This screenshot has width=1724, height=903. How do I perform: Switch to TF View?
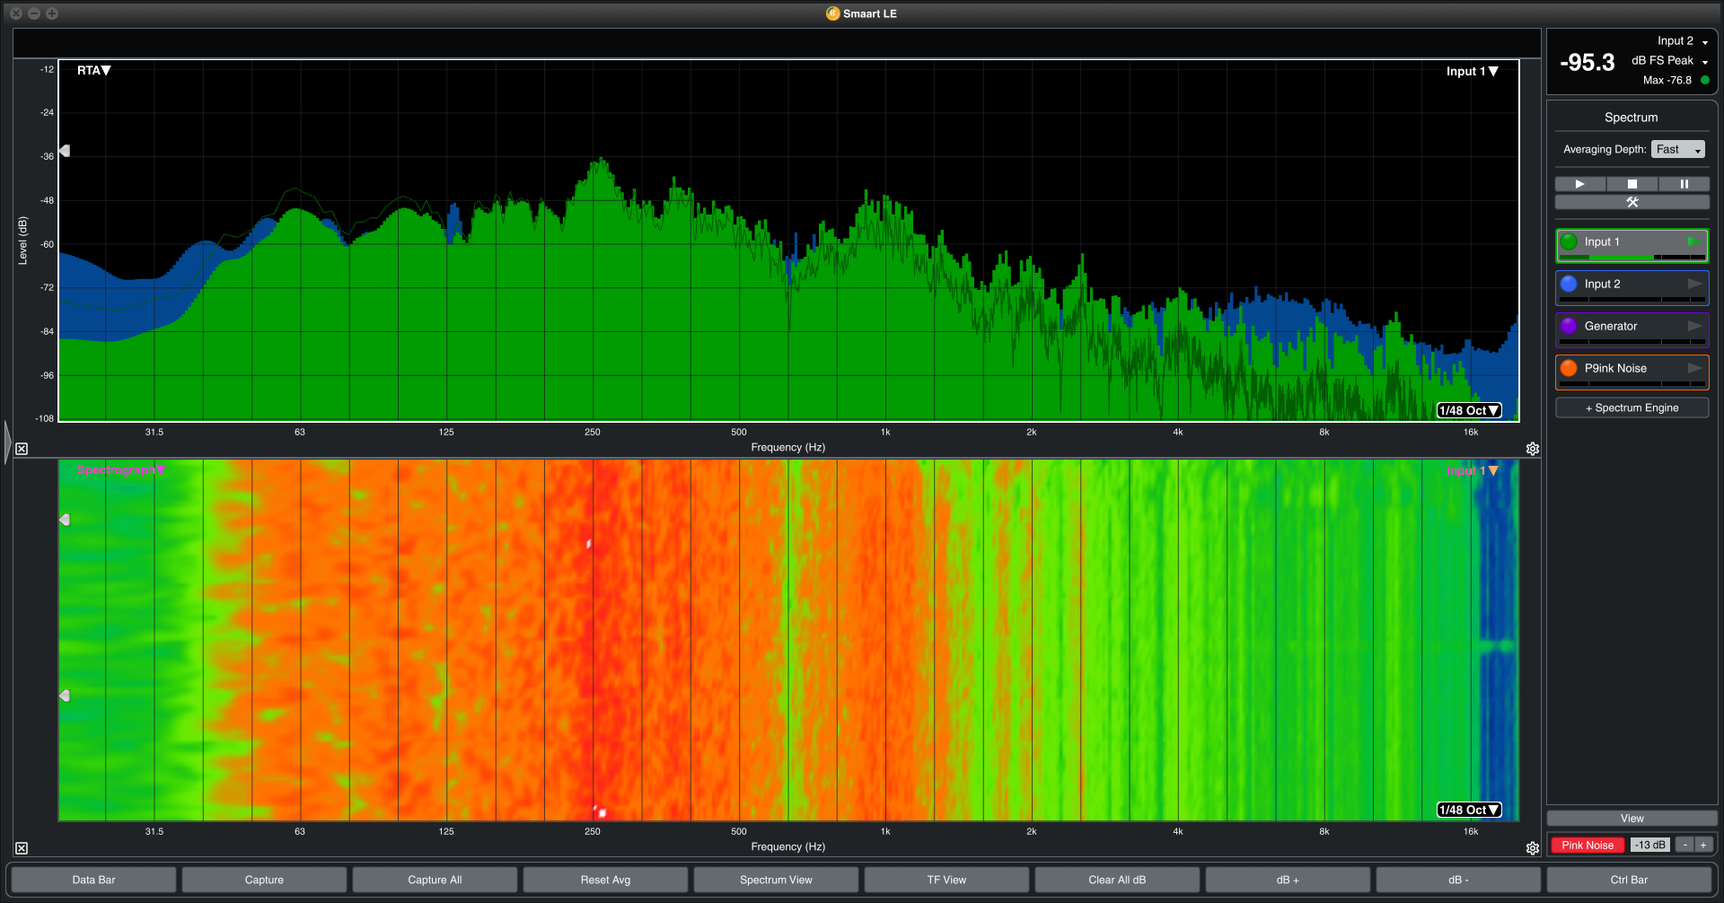[x=946, y=880]
